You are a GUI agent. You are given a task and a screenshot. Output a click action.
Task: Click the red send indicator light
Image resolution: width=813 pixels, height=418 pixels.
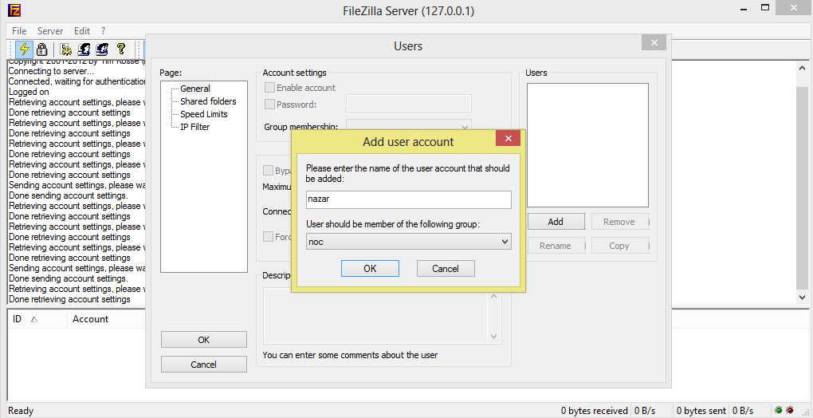coord(790,410)
